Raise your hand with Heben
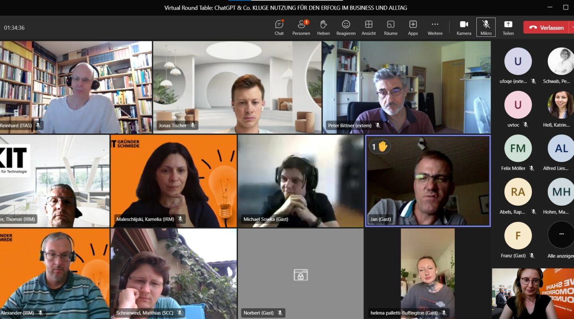 [x=323, y=28]
